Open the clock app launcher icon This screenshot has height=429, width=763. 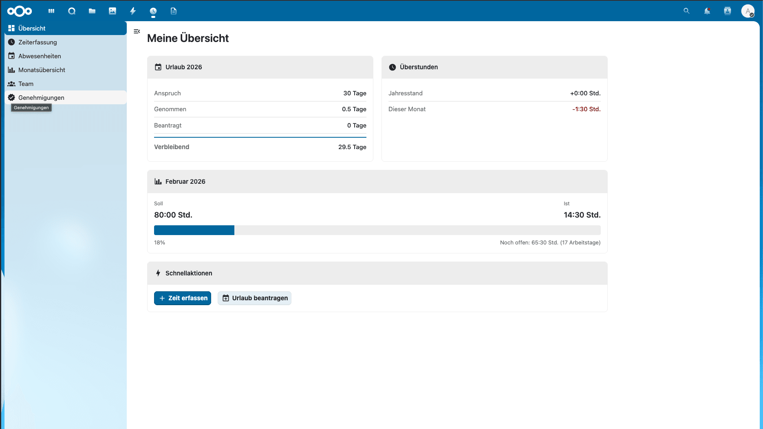(153, 11)
